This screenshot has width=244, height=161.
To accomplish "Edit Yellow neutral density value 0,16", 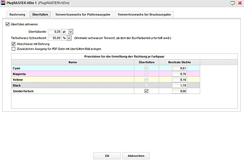I will click(179, 80).
